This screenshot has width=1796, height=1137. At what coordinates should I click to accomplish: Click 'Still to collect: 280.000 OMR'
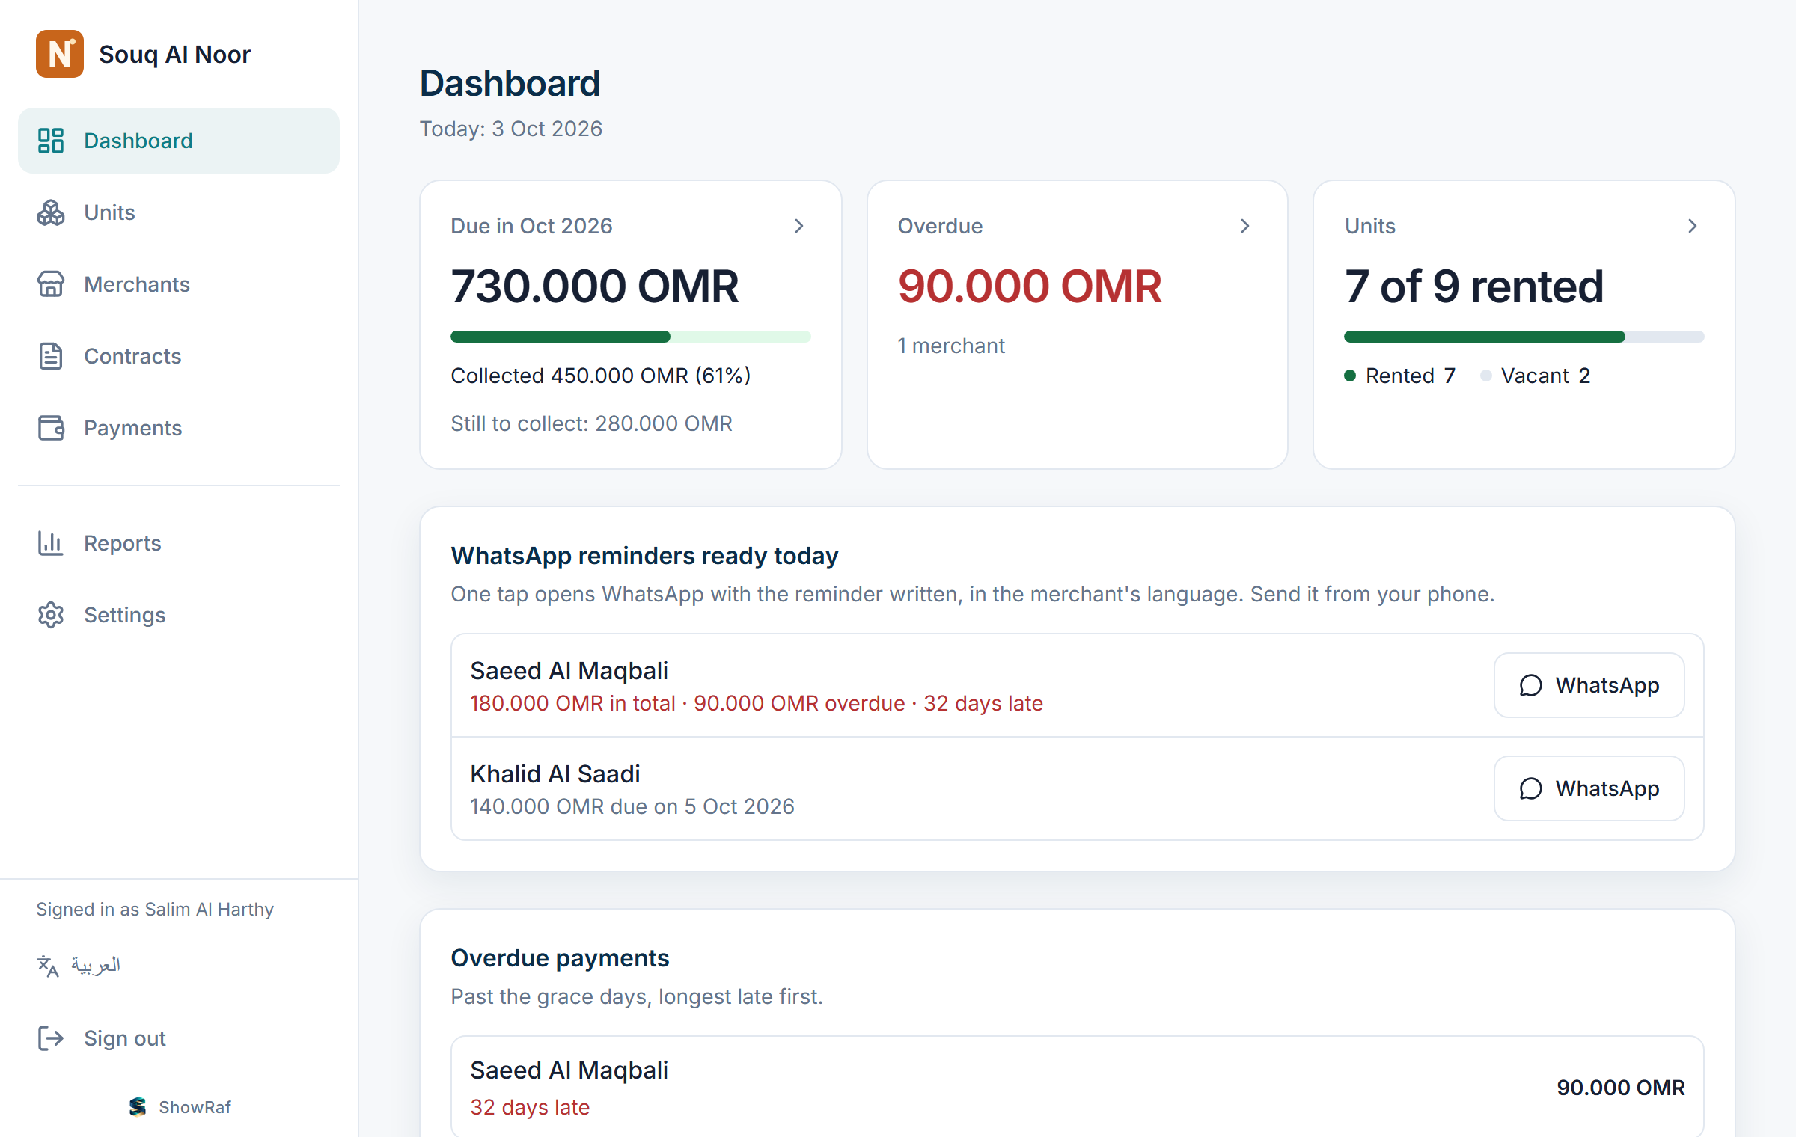(591, 423)
